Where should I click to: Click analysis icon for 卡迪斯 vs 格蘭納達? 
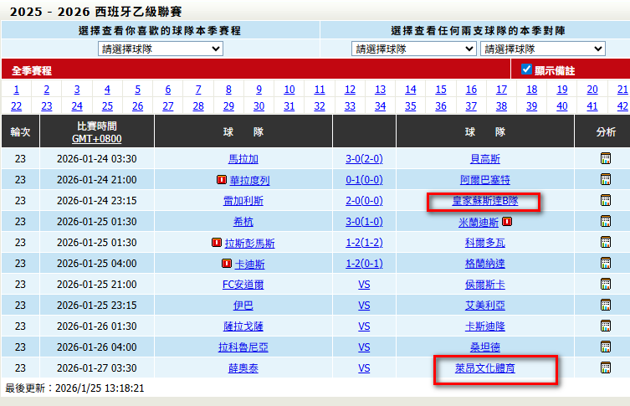[606, 264]
